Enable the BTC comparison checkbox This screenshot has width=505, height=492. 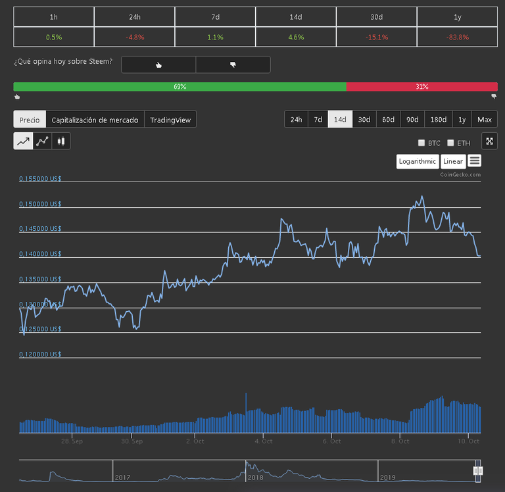pos(421,143)
